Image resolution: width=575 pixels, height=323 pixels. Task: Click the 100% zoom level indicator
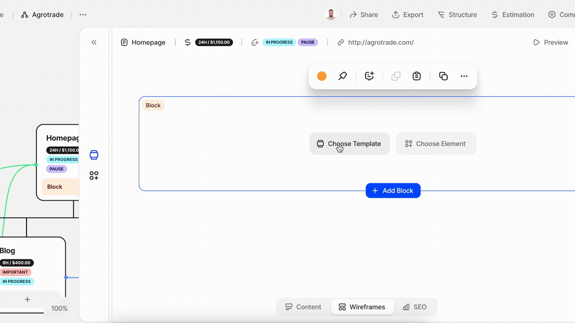coord(59,308)
